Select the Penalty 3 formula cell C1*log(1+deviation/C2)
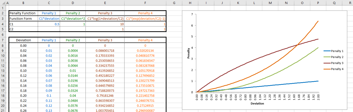This screenshot has width=353, height=112. (105, 18)
